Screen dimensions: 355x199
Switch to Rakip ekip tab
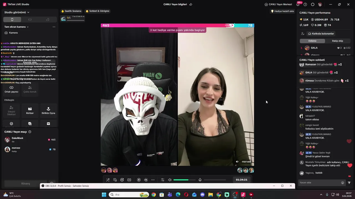(x=338, y=41)
